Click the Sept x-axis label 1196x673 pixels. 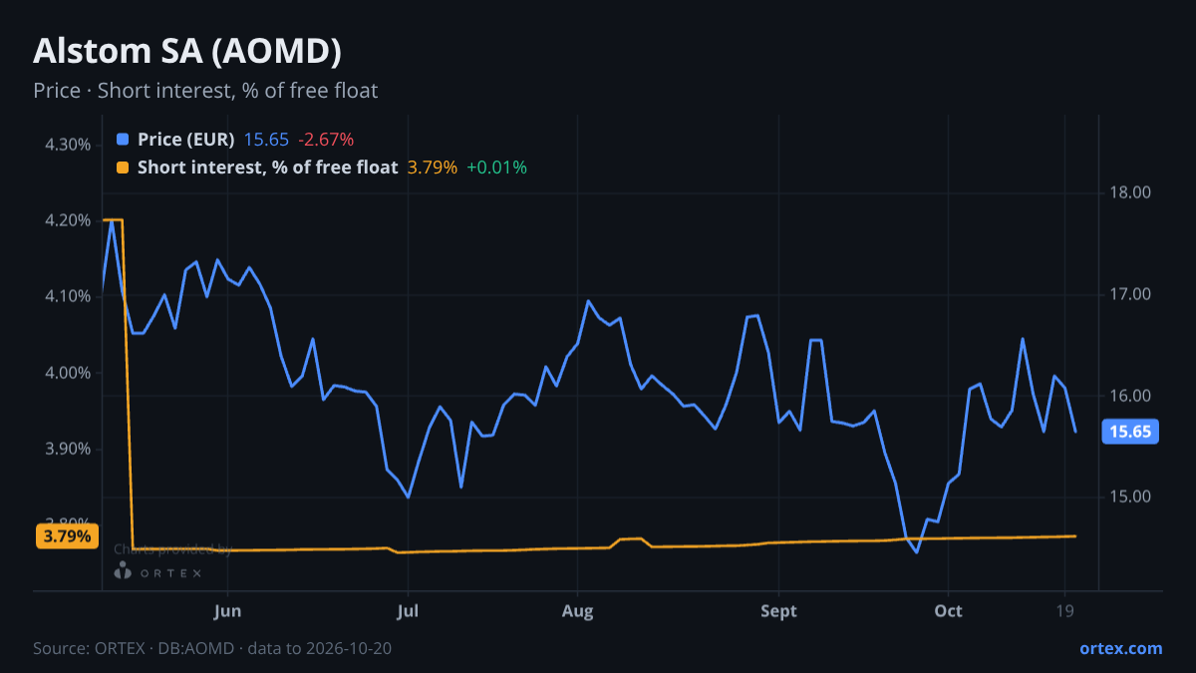(x=778, y=611)
